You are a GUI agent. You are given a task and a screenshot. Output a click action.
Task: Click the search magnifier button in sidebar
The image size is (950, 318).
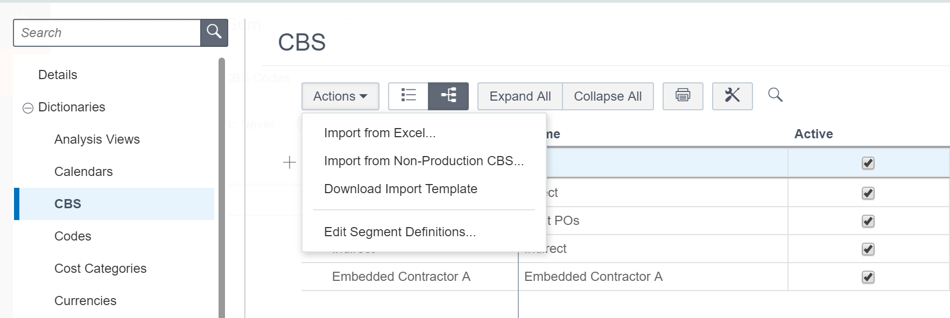[x=214, y=33]
